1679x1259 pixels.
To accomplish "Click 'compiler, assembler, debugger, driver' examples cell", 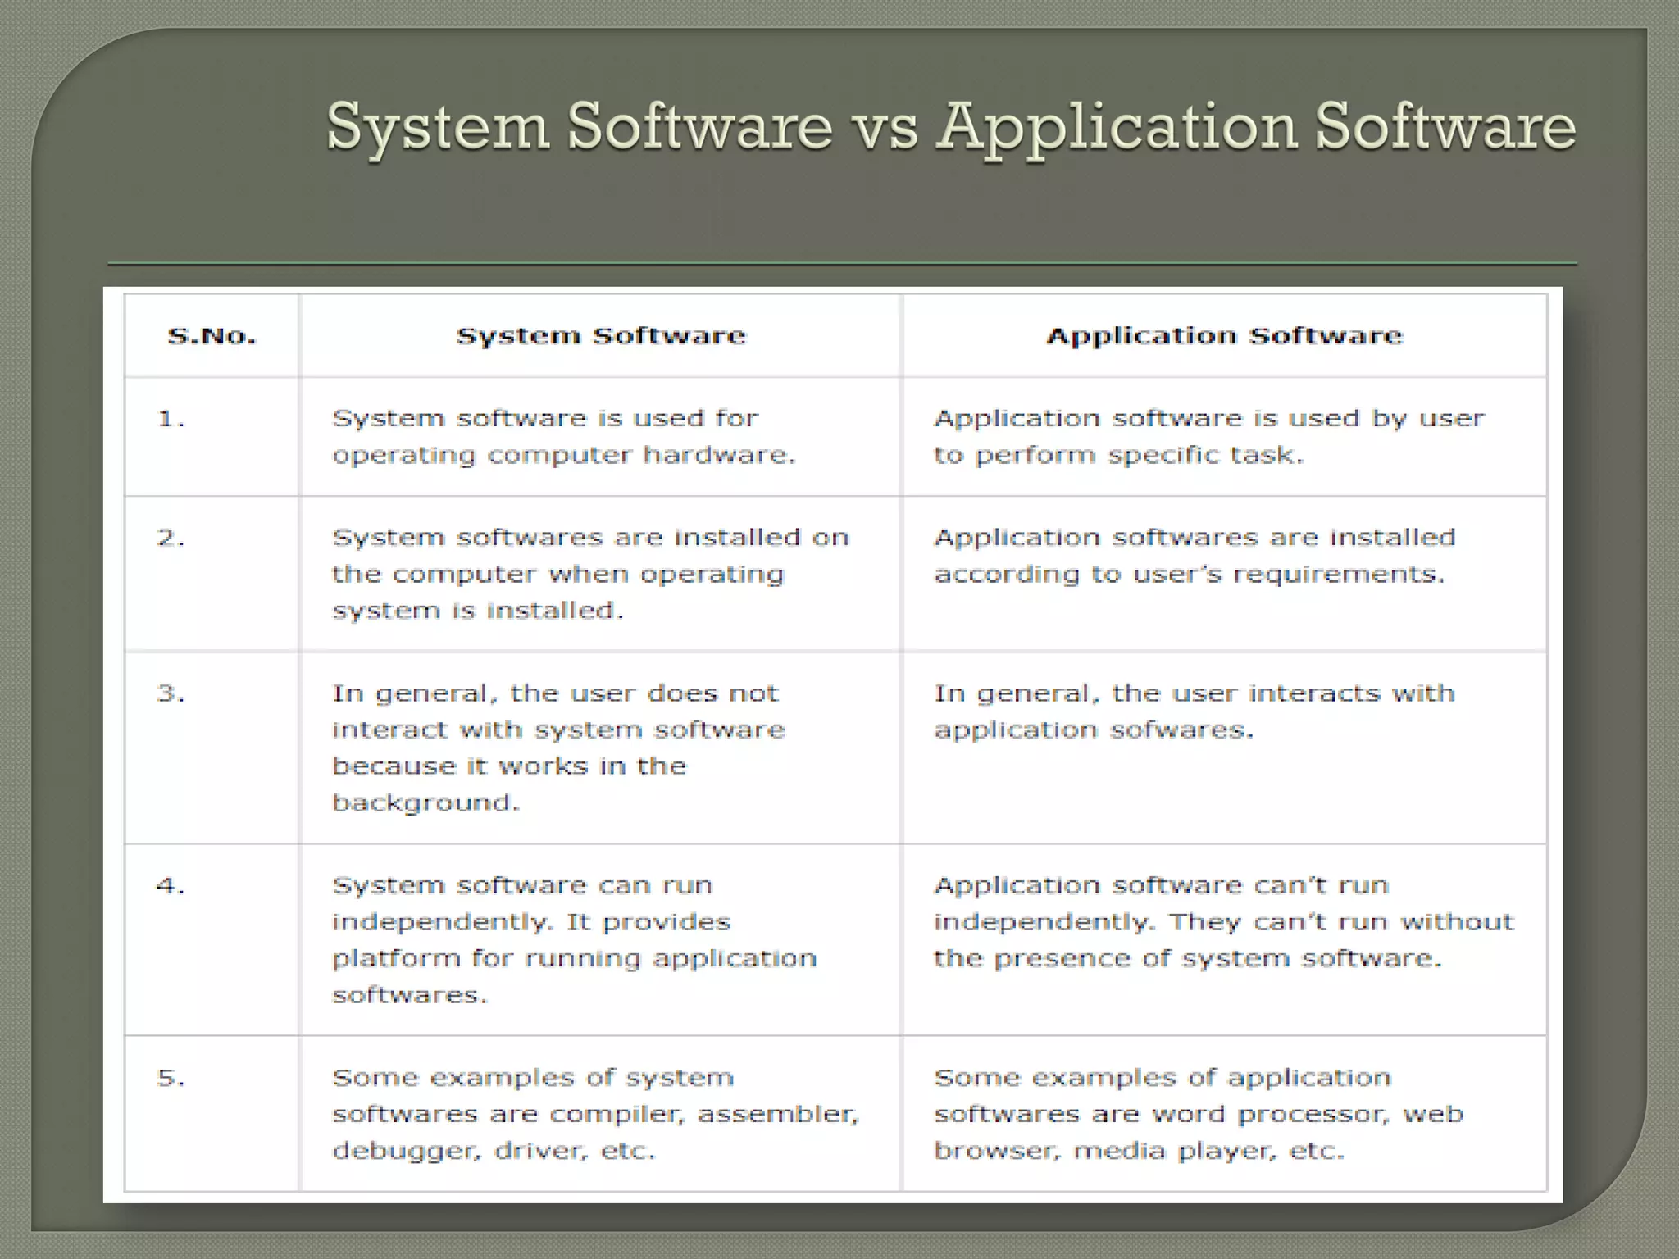I will [x=595, y=1115].
